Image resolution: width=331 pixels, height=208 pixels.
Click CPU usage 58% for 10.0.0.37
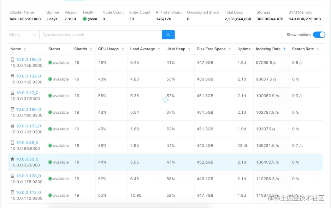point(102,96)
